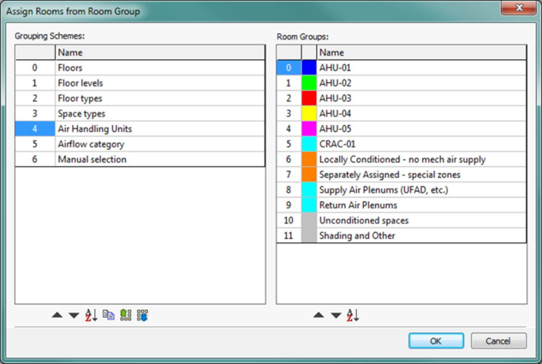542x364 pixels.
Task: Select the AHU-03 room group
Action: pos(420,98)
